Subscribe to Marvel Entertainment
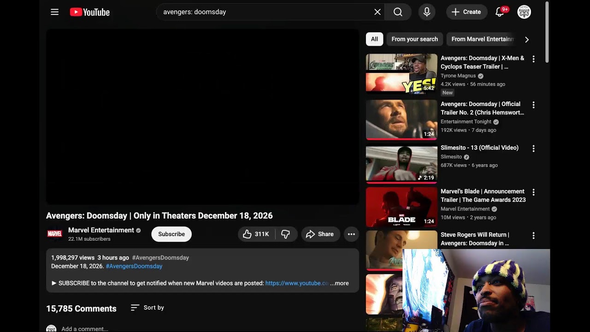The width and height of the screenshot is (590, 332). coord(171,234)
